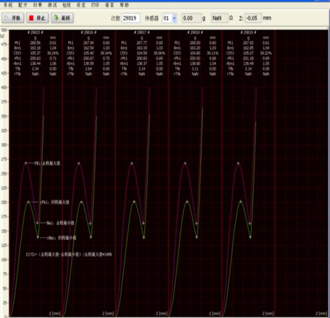This screenshot has height=318, width=330.
Task: Click the '# 29819 #' panel header
Action: click(x=248, y=32)
